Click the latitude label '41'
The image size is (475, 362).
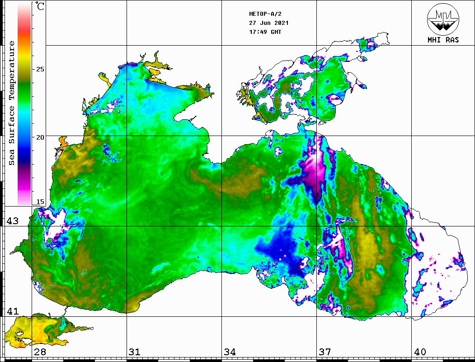(12, 311)
